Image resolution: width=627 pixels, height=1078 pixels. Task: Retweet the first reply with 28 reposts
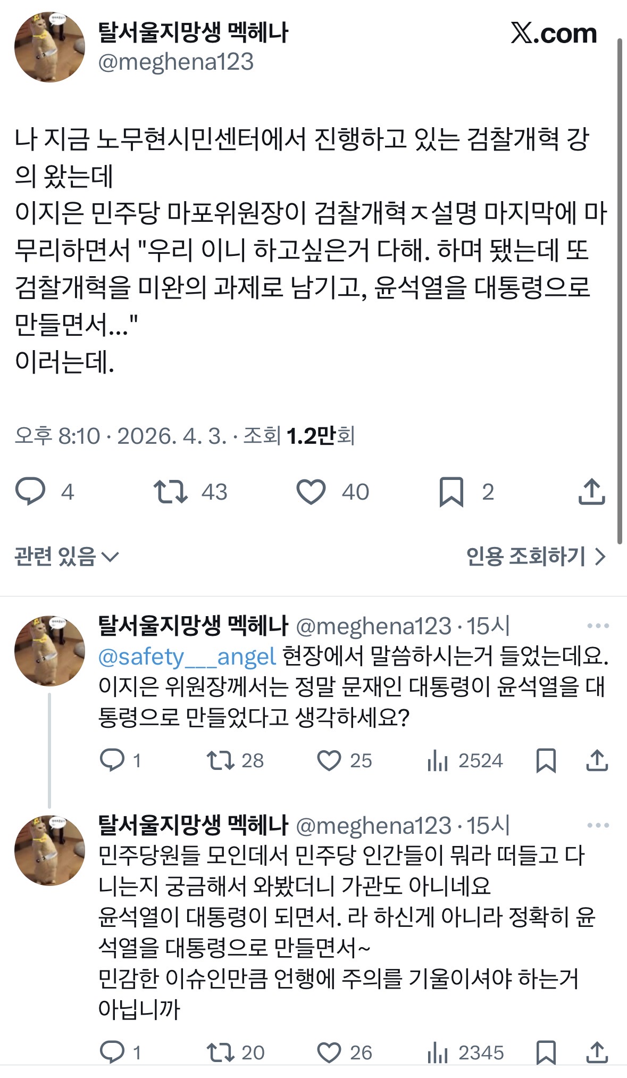click(x=221, y=760)
